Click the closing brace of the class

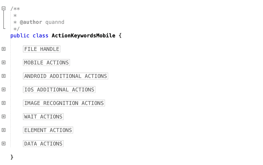pyautogui.click(x=12, y=157)
